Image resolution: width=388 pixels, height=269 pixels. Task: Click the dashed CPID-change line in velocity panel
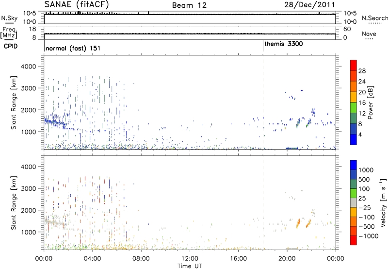[x=263, y=202]
